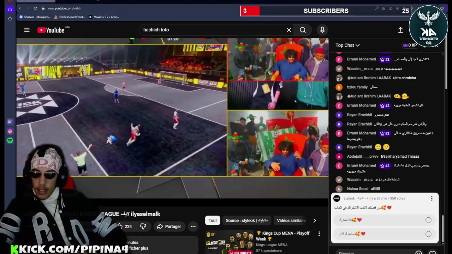Share the video with Partager button
The height and width of the screenshot is (254, 452).
point(169,226)
